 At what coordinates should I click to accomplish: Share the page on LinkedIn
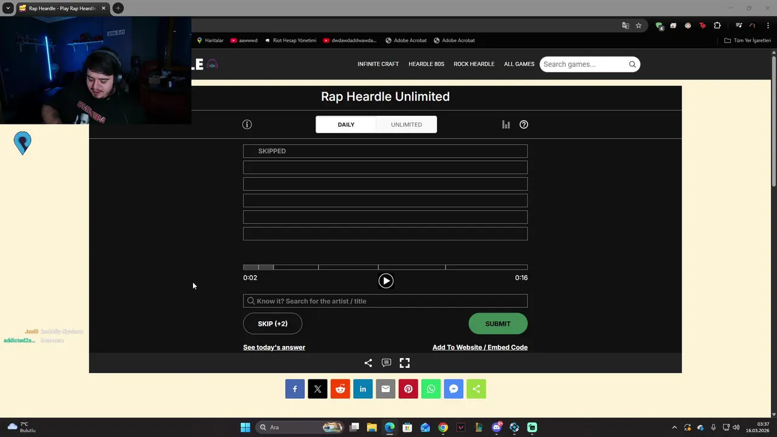[x=363, y=389]
